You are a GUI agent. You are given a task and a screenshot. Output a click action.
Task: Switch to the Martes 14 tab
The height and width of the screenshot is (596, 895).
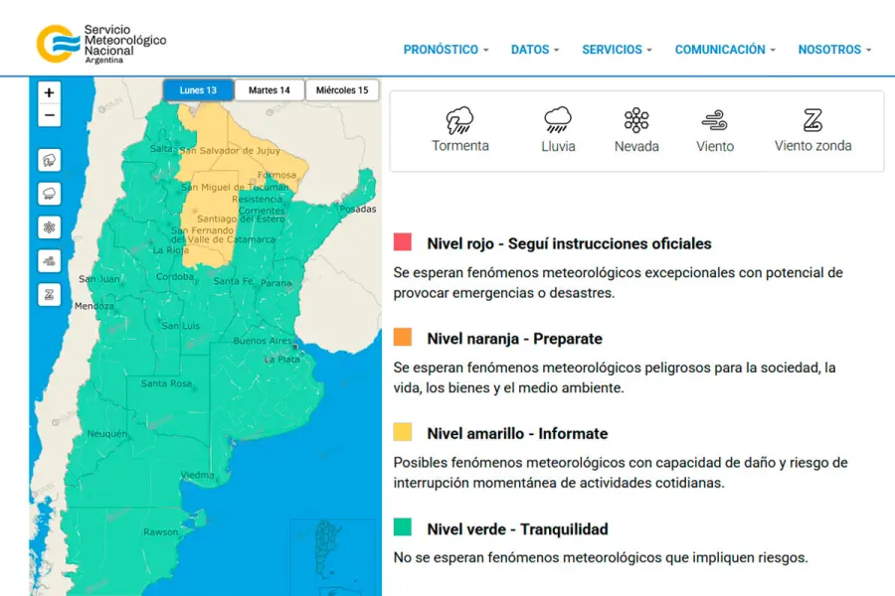[x=269, y=90]
